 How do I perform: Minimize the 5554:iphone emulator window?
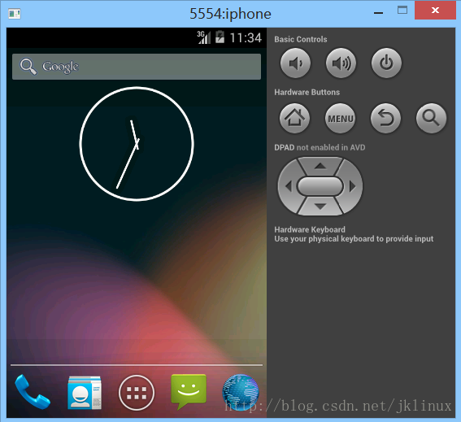(378, 12)
